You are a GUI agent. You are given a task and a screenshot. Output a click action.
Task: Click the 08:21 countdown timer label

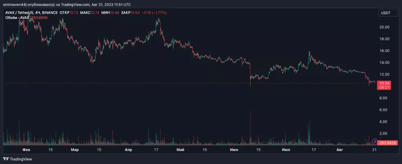pos(385,87)
